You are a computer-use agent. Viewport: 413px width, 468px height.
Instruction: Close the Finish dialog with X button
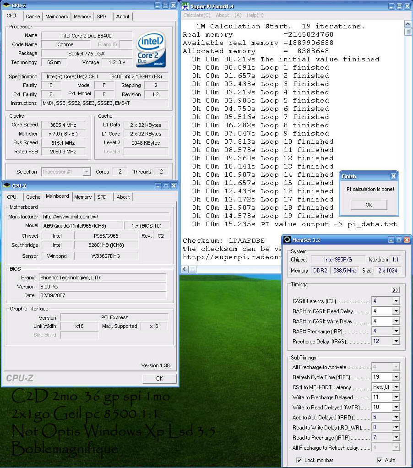click(393, 176)
